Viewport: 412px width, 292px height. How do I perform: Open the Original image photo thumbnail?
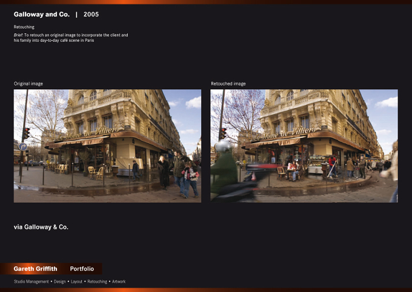107,146
